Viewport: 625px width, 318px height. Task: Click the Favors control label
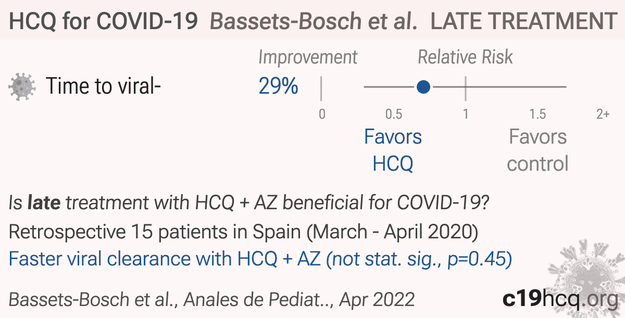537,150
